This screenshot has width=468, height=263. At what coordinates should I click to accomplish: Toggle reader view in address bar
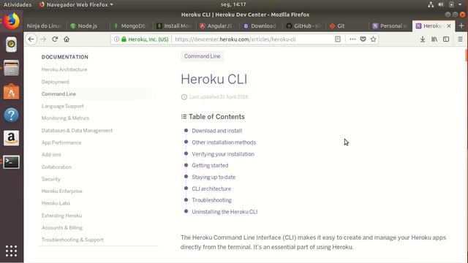338,39
